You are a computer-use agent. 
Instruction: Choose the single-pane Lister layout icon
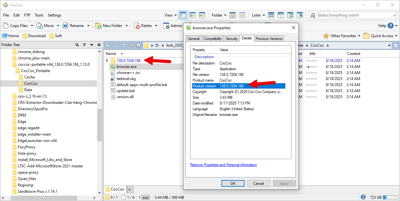[271, 15]
